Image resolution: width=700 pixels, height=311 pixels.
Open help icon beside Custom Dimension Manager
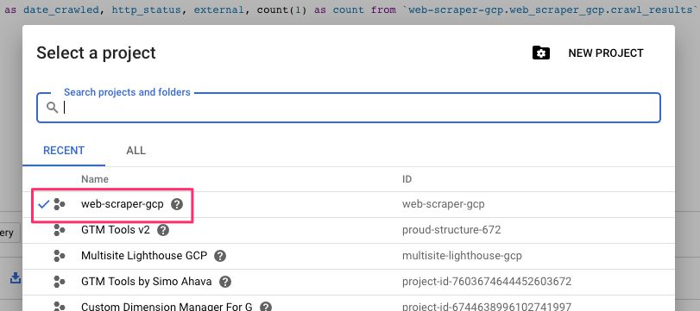[x=266, y=307]
